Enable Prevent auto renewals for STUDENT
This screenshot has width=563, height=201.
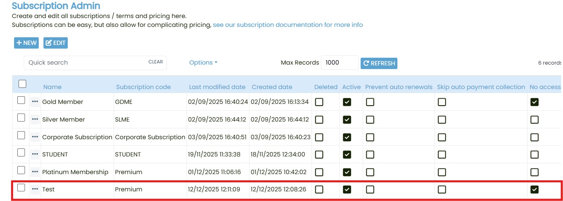tap(370, 154)
